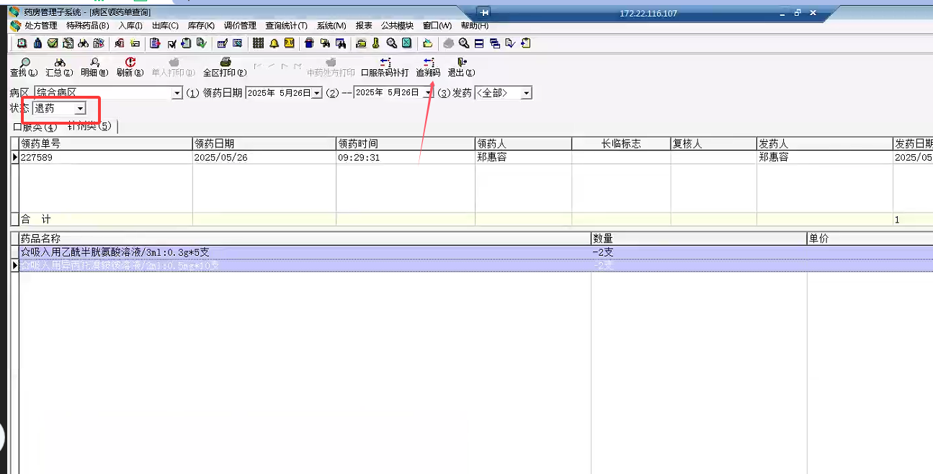Click the yellow bell icon in toolbar
This screenshot has height=474, width=933.
[x=274, y=43]
